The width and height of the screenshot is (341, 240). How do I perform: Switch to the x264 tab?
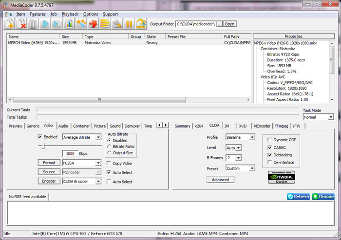coord(199,126)
